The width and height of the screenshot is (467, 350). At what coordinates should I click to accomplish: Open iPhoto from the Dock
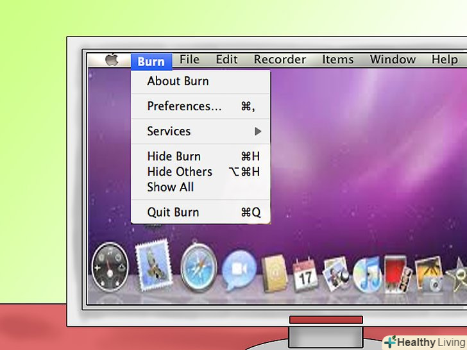(429, 274)
